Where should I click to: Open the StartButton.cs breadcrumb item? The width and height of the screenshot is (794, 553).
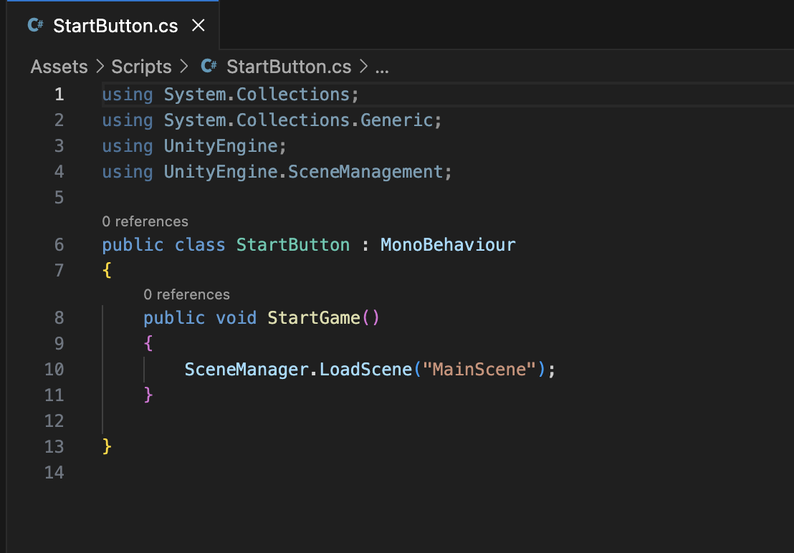coord(289,67)
